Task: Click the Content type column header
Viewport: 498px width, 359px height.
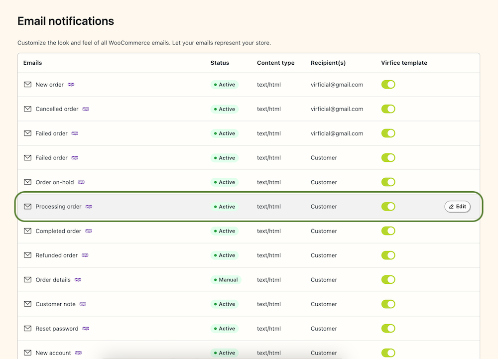Action: [276, 63]
